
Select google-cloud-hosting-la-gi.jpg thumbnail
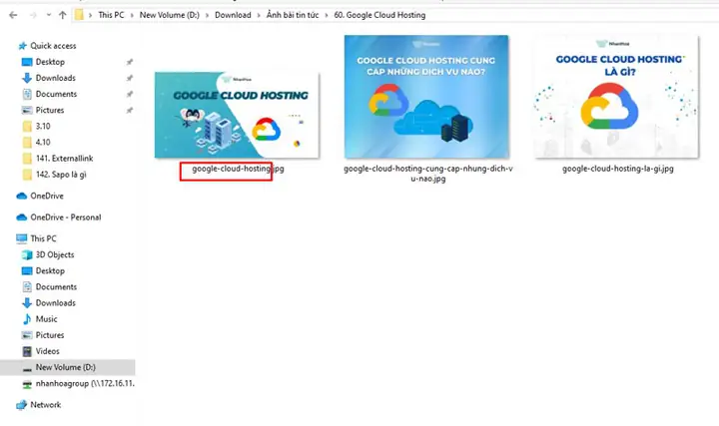point(617,97)
